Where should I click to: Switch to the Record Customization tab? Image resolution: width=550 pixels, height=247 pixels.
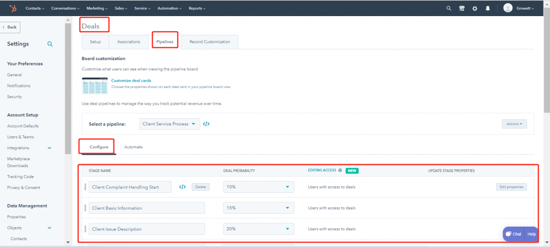(x=210, y=42)
